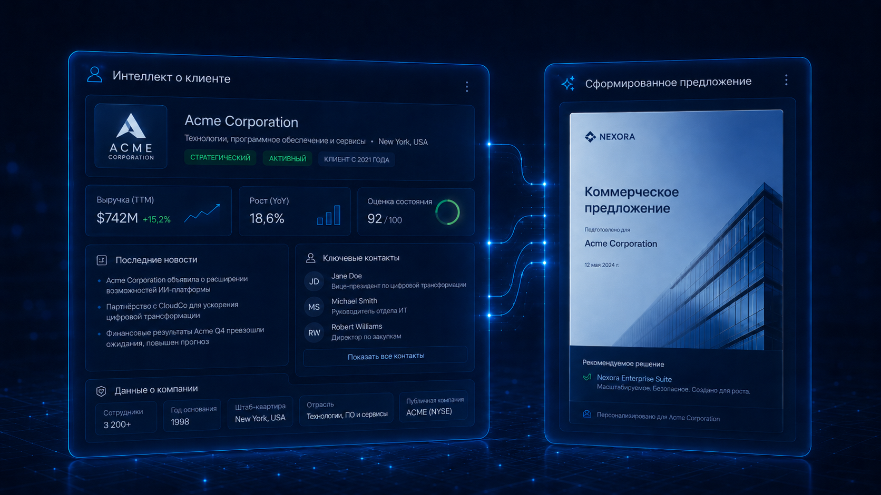Click the Коммерческое предложение cover title

[631, 200]
